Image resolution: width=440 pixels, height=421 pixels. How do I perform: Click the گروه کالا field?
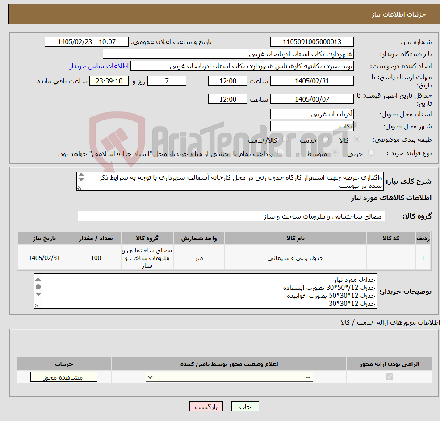point(231,216)
